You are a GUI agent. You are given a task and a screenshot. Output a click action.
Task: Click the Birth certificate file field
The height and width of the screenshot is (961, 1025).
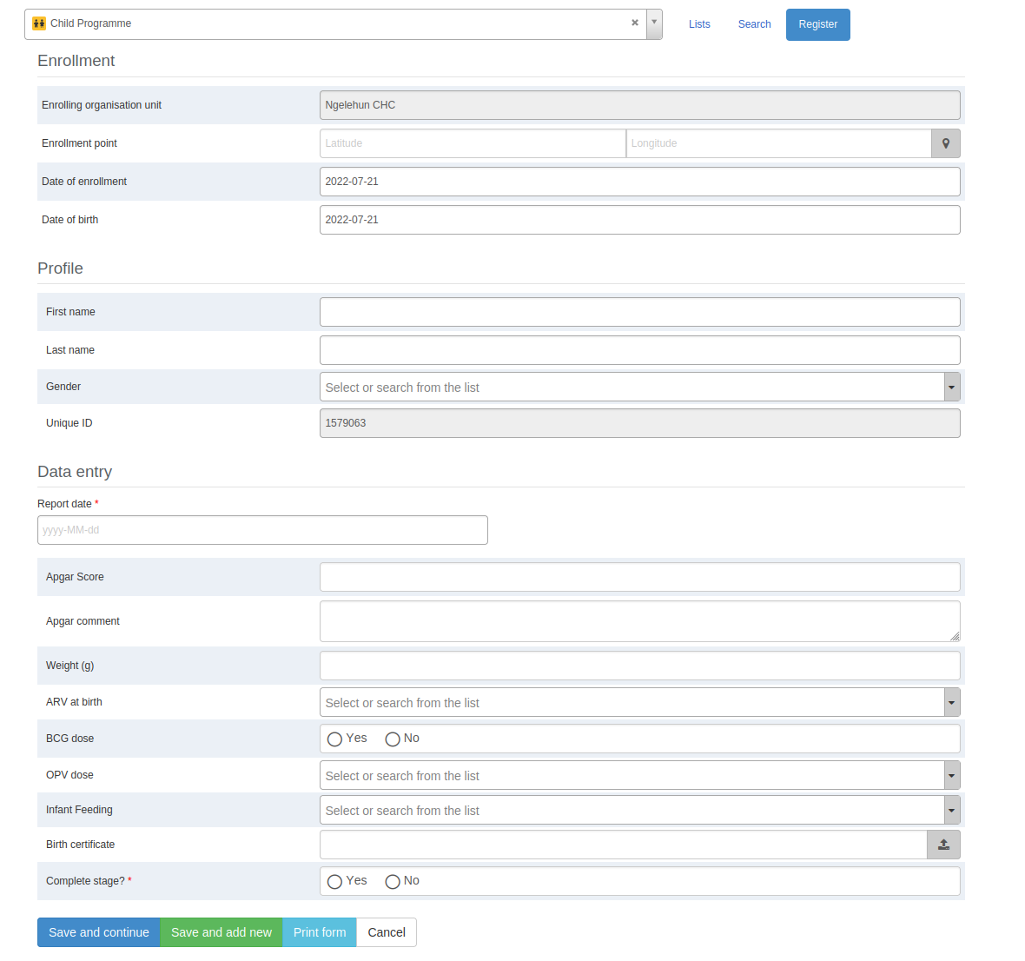click(x=623, y=845)
